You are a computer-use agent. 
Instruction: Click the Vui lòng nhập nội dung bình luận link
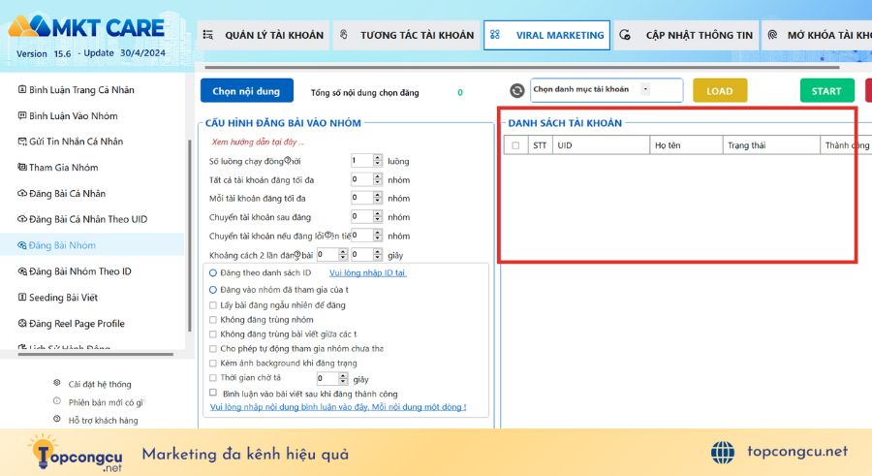point(338,407)
